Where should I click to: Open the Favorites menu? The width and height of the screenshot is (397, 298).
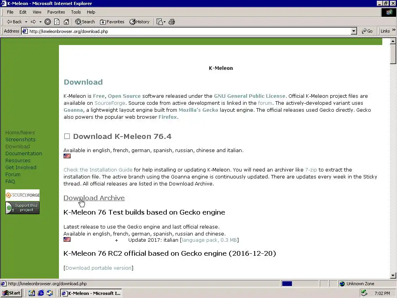pyautogui.click(x=56, y=12)
